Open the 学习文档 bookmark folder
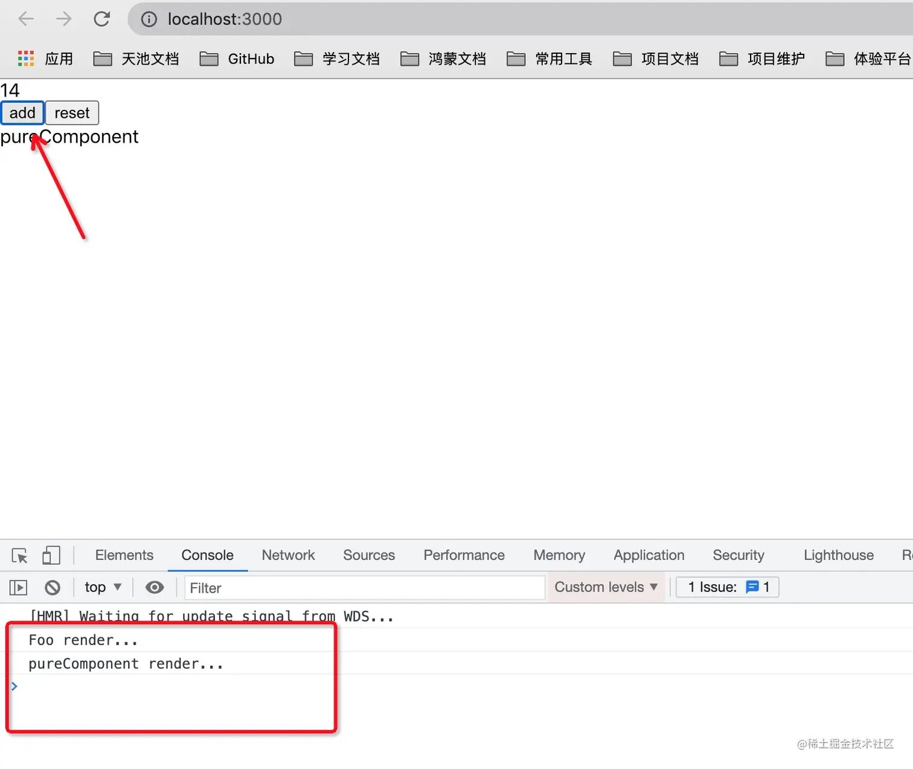 click(337, 59)
